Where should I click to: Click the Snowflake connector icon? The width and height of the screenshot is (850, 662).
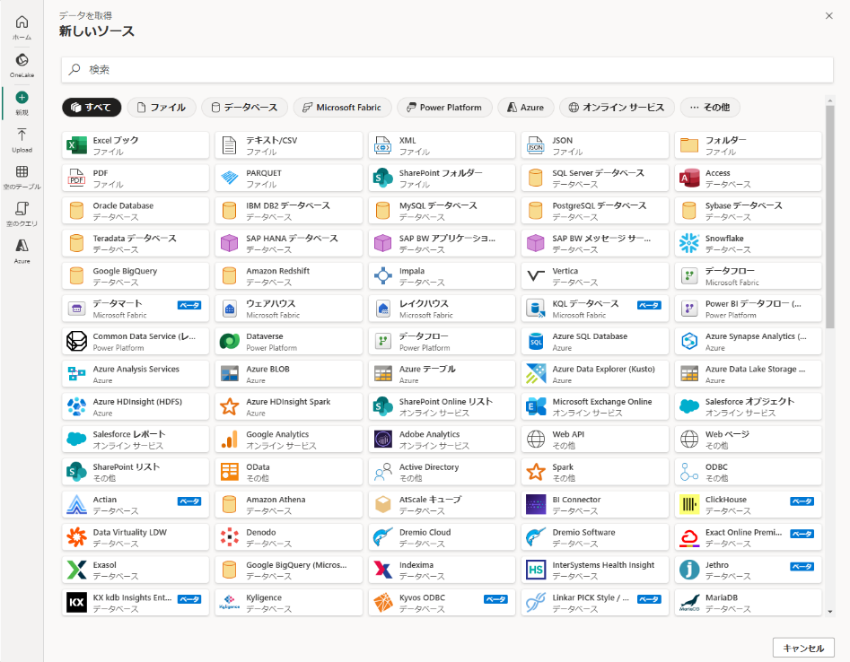click(689, 243)
